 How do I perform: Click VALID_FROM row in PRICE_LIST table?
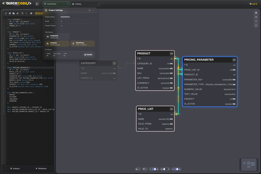(x=155, y=124)
